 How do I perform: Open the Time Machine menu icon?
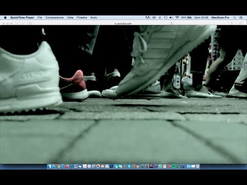tap(166, 17)
